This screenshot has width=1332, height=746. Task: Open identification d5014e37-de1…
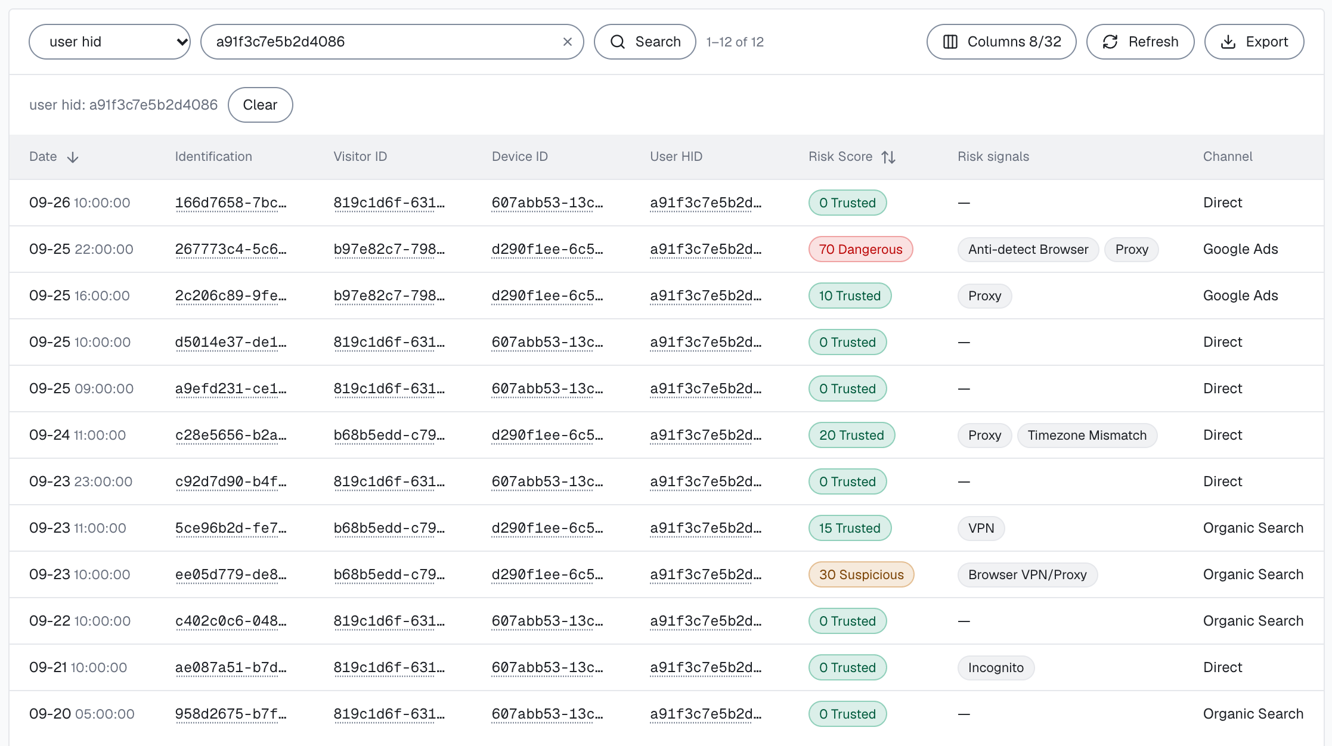[231, 342]
